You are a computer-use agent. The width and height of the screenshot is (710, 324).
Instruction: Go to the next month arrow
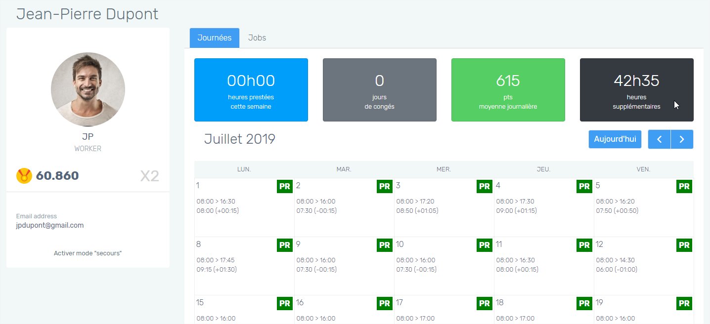pos(682,139)
